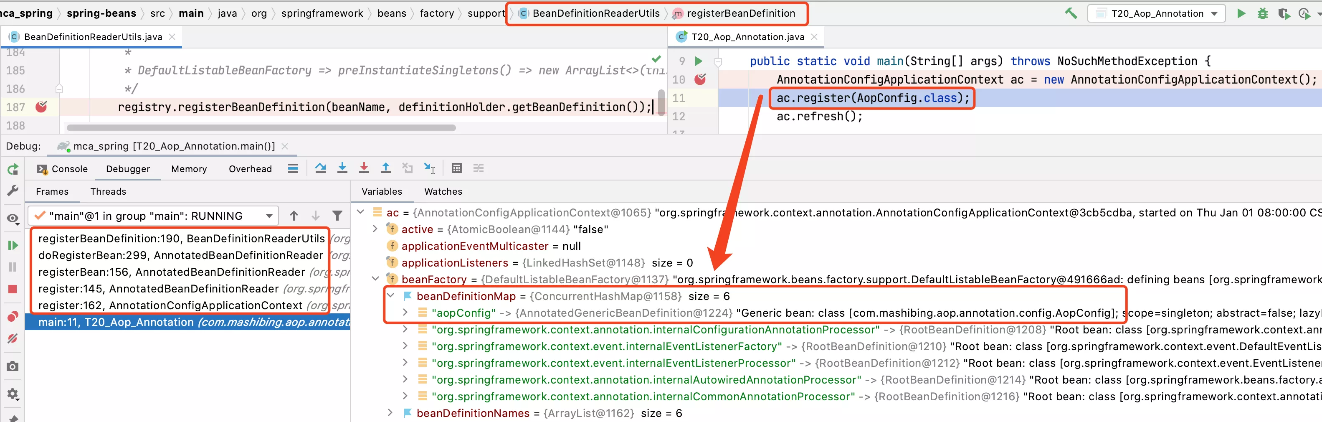The image size is (1322, 422).
Task: Open debug panel gear settings
Action: (13, 394)
